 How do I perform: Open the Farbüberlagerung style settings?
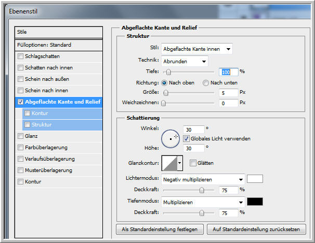tap(46, 148)
